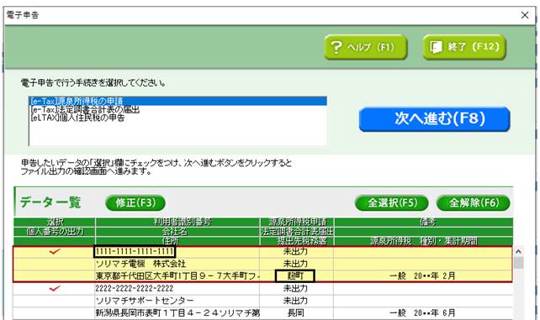540x320 pixels.
Task: Click the 選択 column header
Action: click(55, 222)
